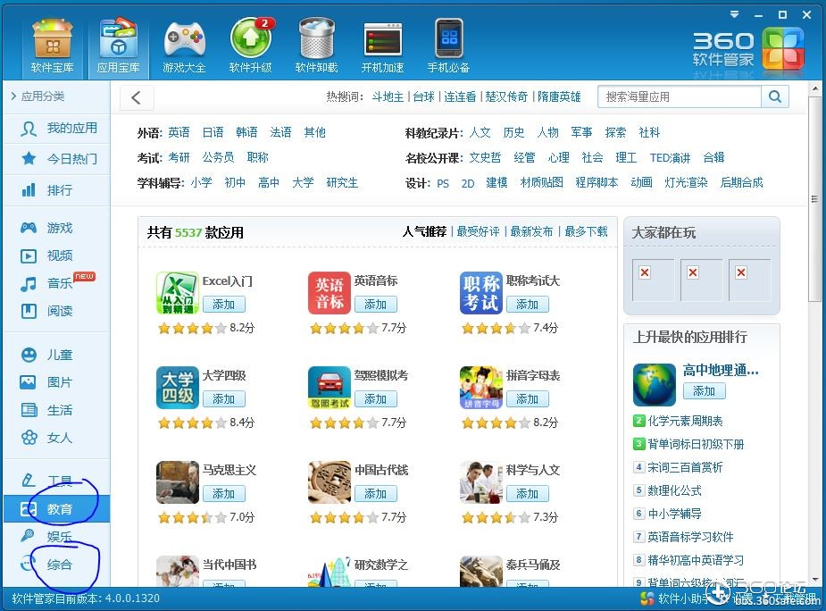The height and width of the screenshot is (611, 826).
Task: Select 视频 category in the sidebar
Action: [57, 255]
